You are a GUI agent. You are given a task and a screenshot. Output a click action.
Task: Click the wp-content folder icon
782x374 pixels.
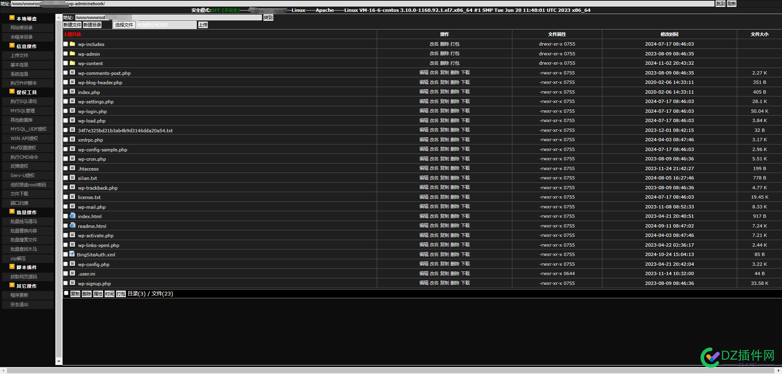72,63
